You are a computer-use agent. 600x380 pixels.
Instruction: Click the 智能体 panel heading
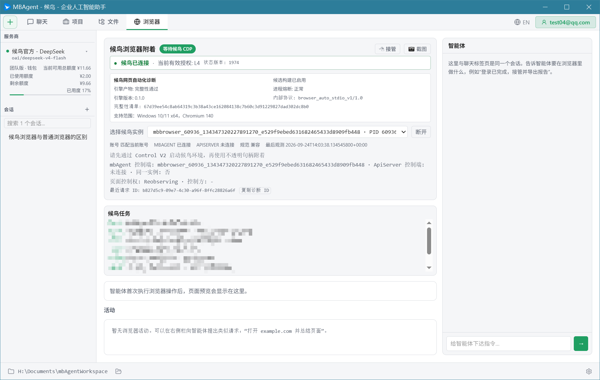(x=457, y=46)
